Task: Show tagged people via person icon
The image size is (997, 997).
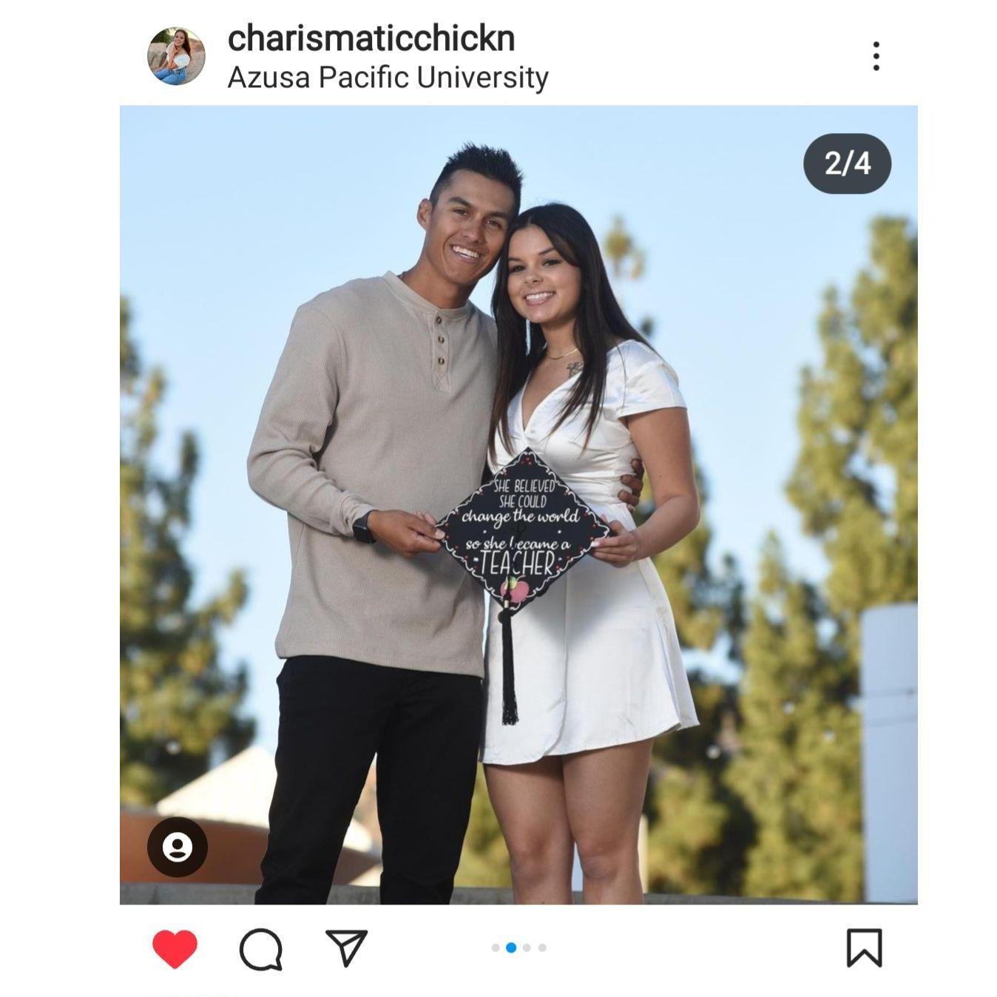Action: pyautogui.click(x=178, y=847)
